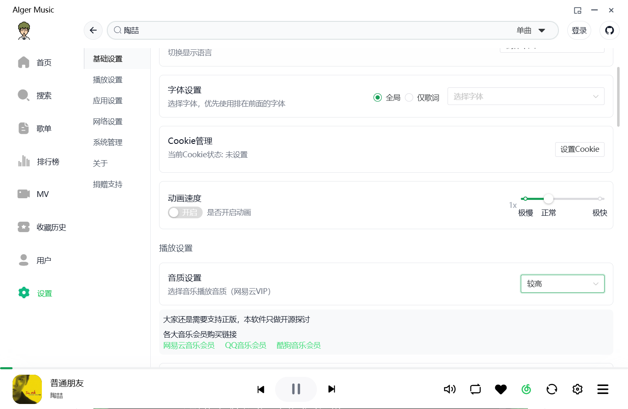Open 收藏历史 favorites and history

42,227
